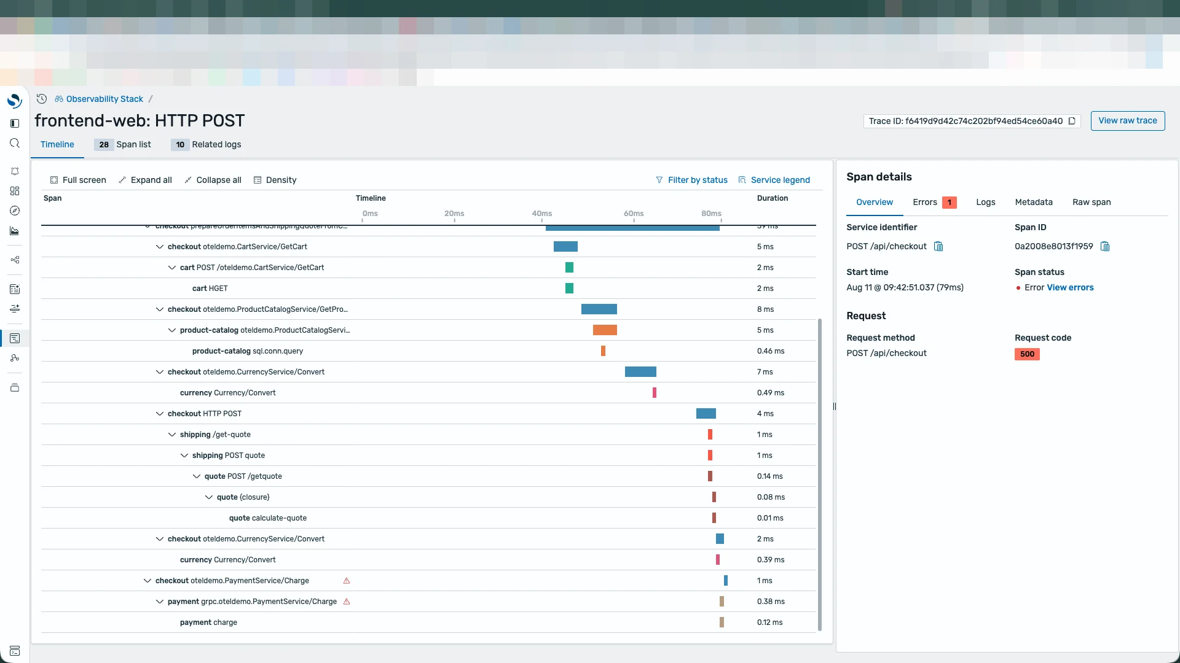The image size is (1180, 663).
Task: Collapse the quote {closure} span
Action: 209,497
